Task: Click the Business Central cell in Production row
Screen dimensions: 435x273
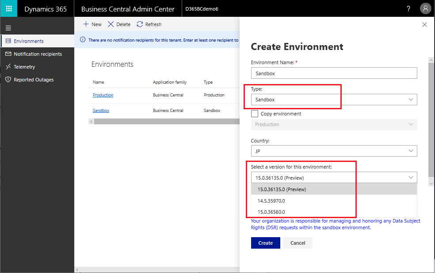Action: (168, 95)
